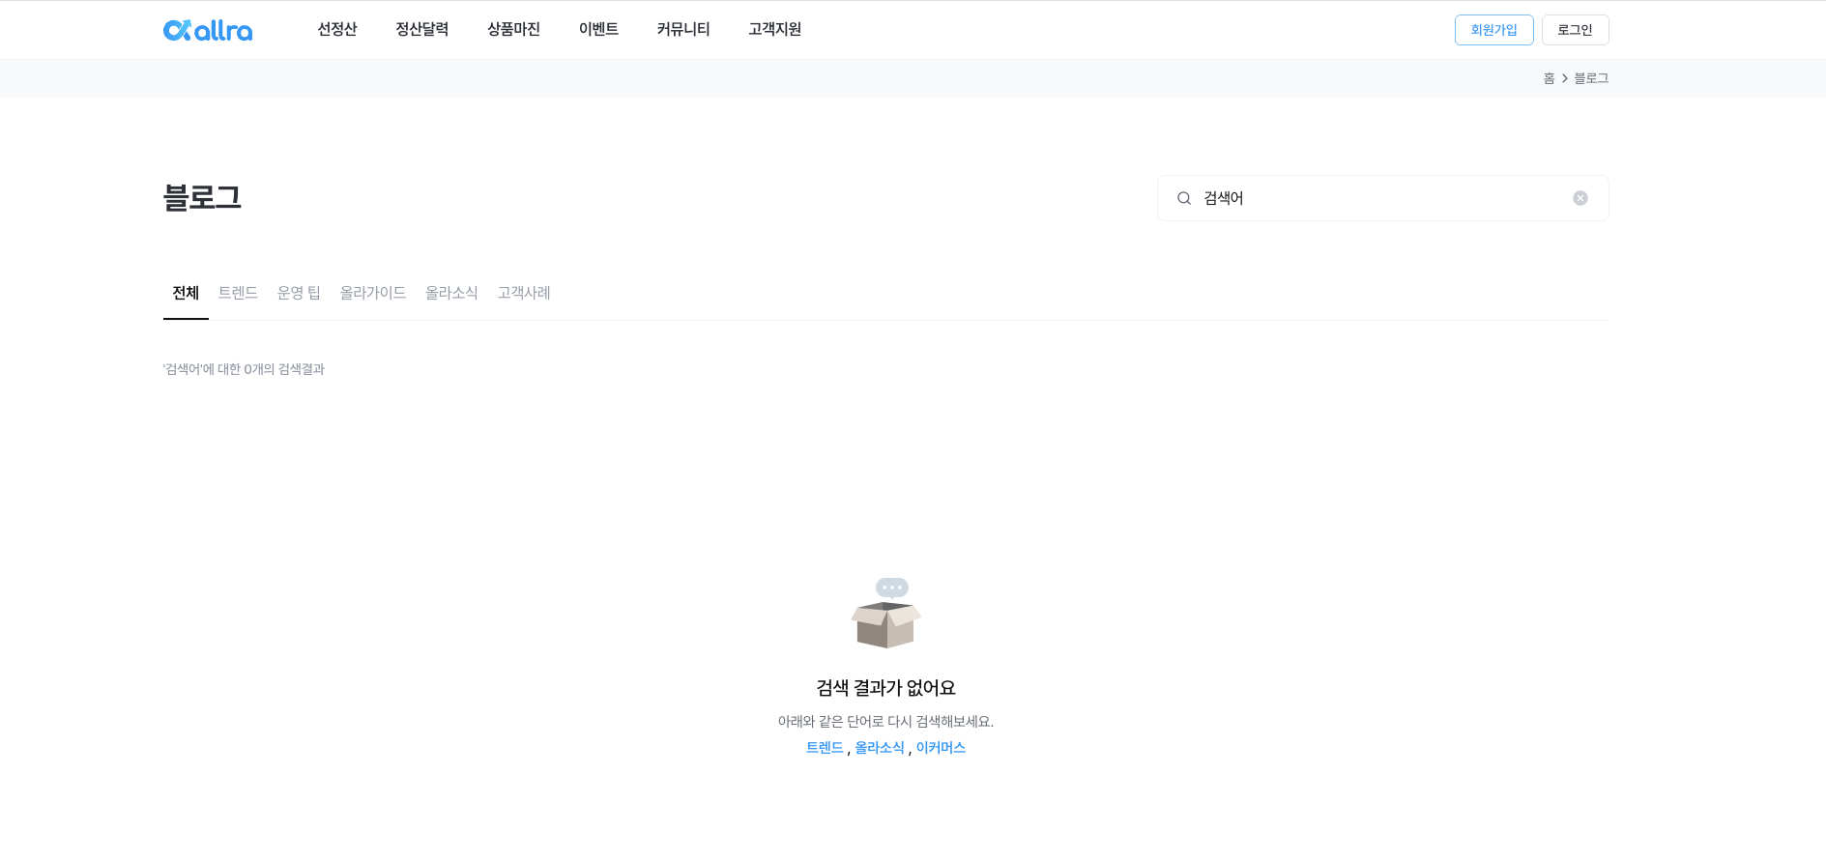
Task: Open the 선정산 menu
Action: pyautogui.click(x=337, y=30)
